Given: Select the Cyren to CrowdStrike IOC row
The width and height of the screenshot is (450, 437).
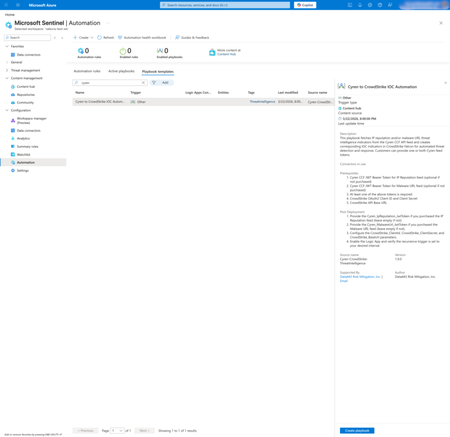Looking at the screenshot, I should pyautogui.click(x=203, y=102).
